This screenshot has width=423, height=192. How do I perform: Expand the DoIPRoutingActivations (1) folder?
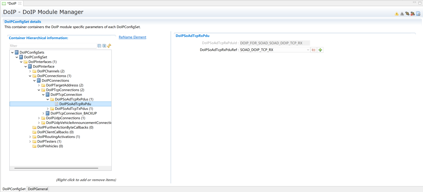click(30, 137)
